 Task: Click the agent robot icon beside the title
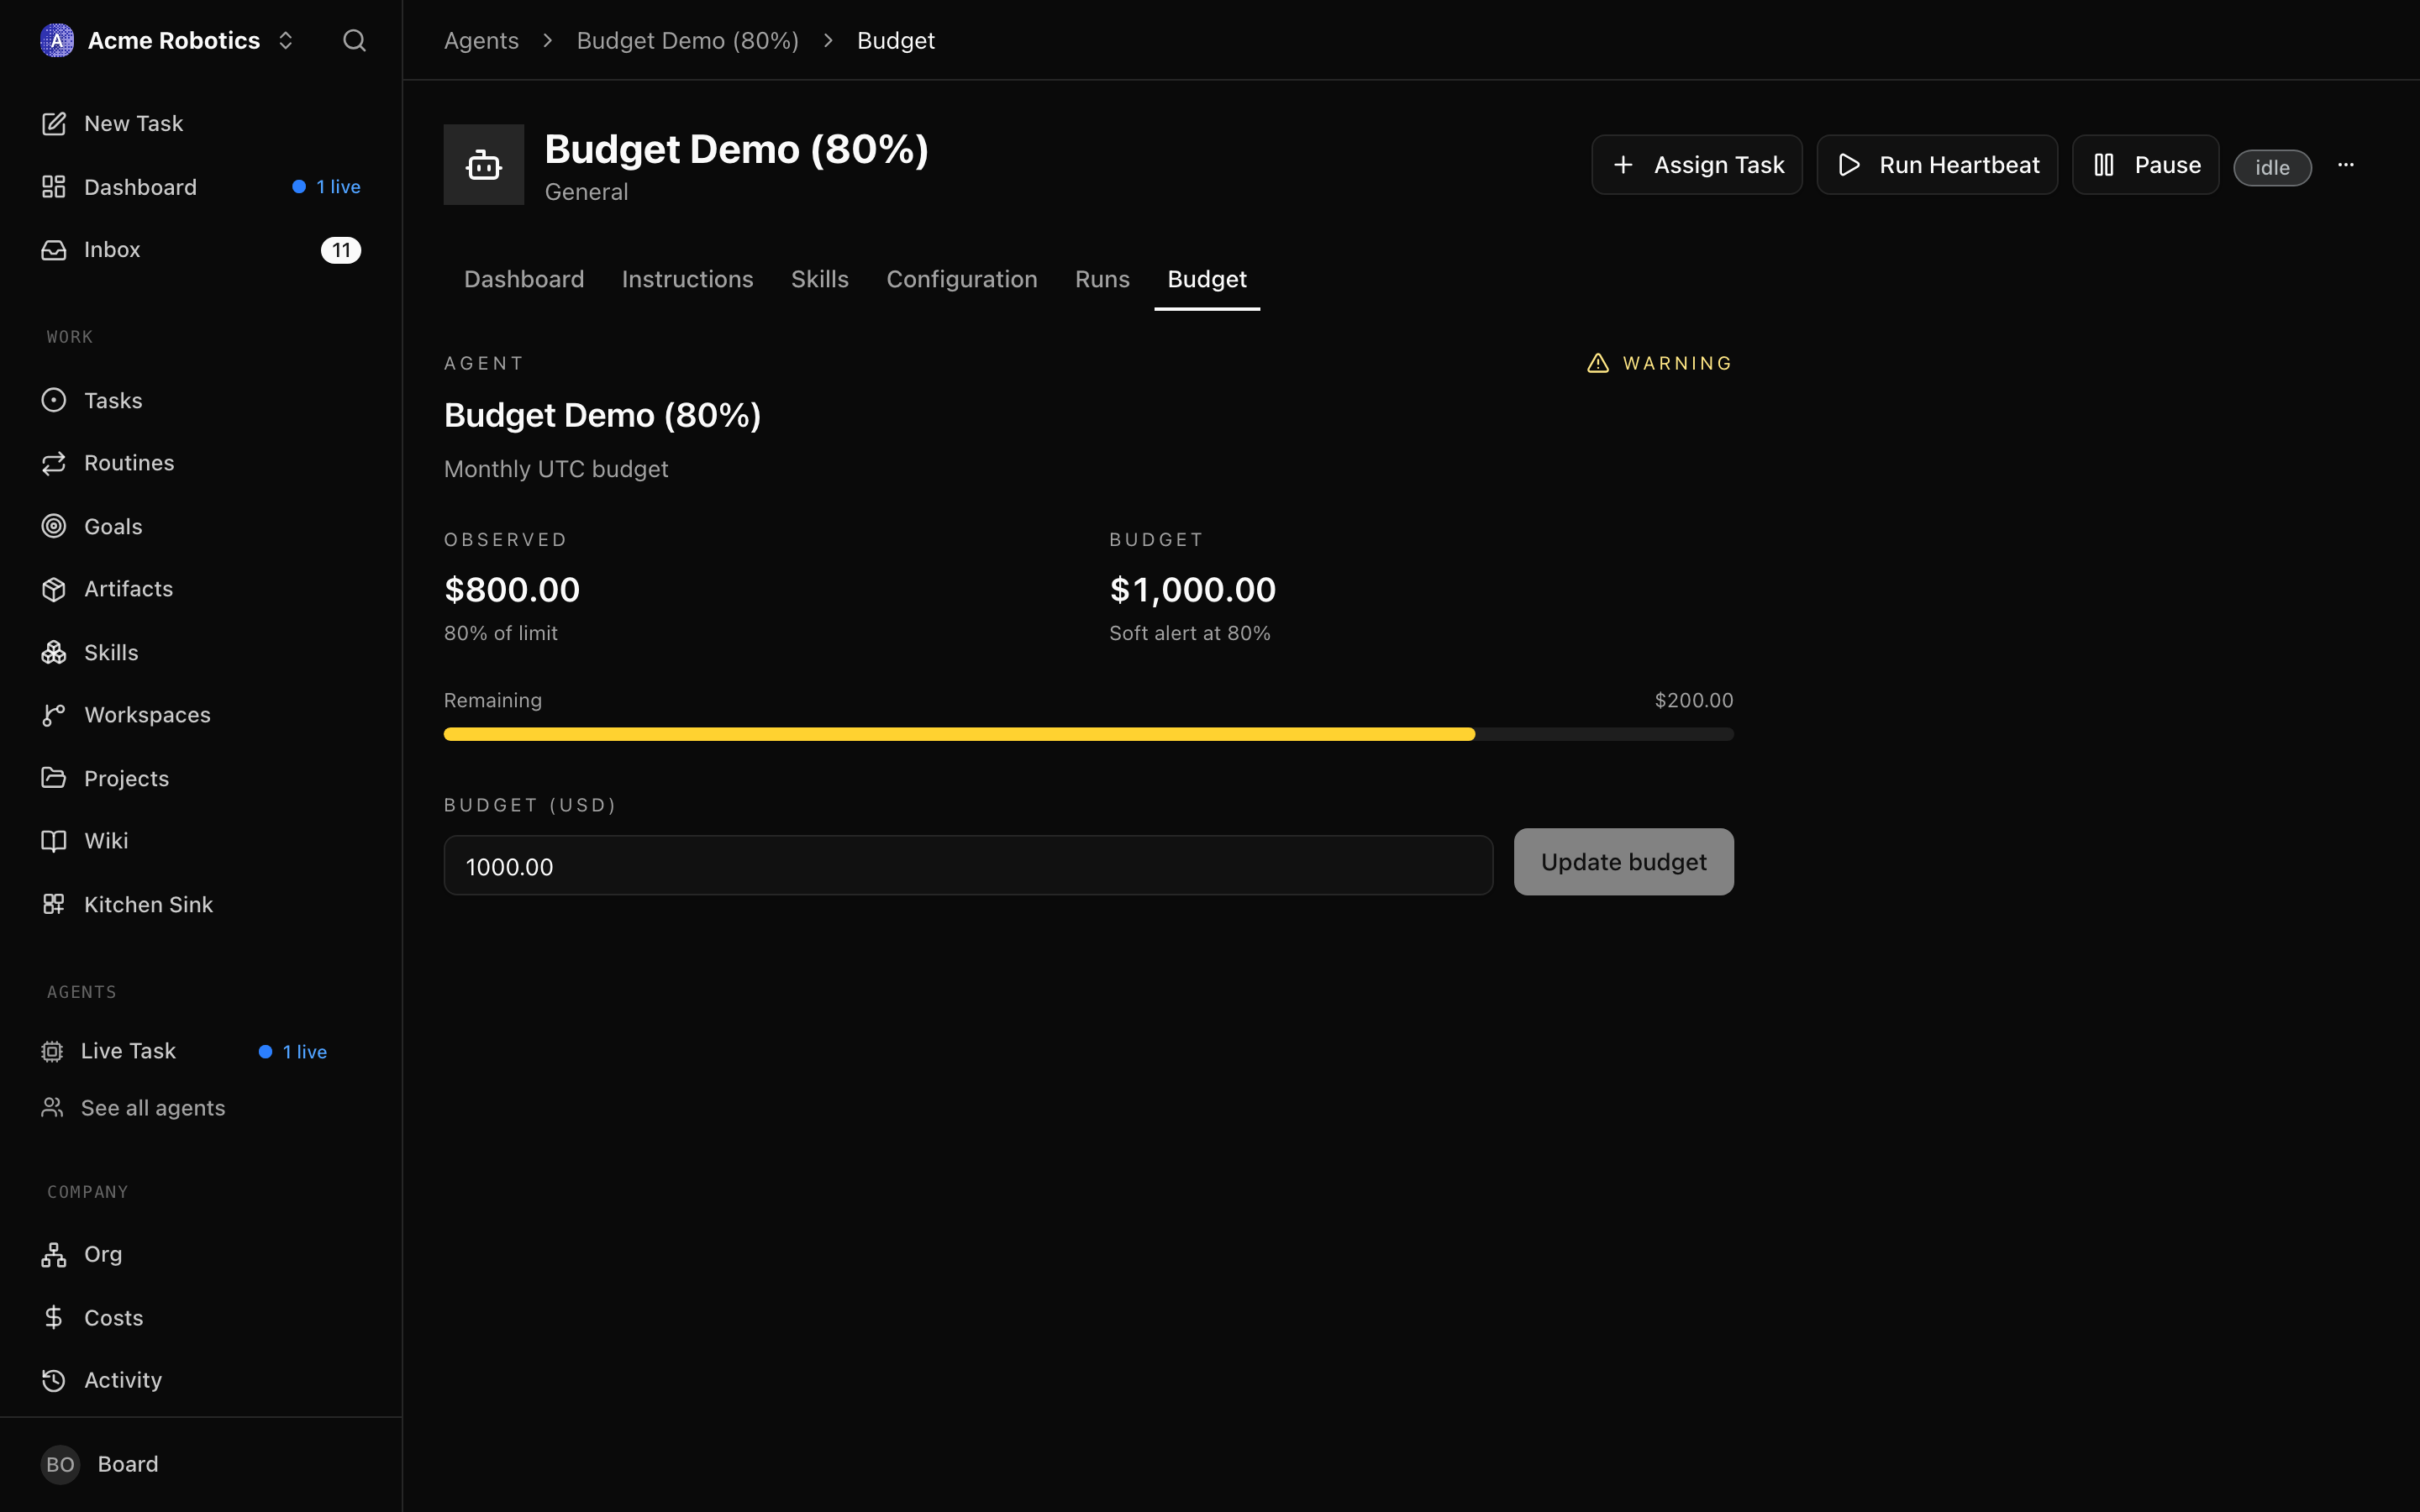[x=484, y=165]
